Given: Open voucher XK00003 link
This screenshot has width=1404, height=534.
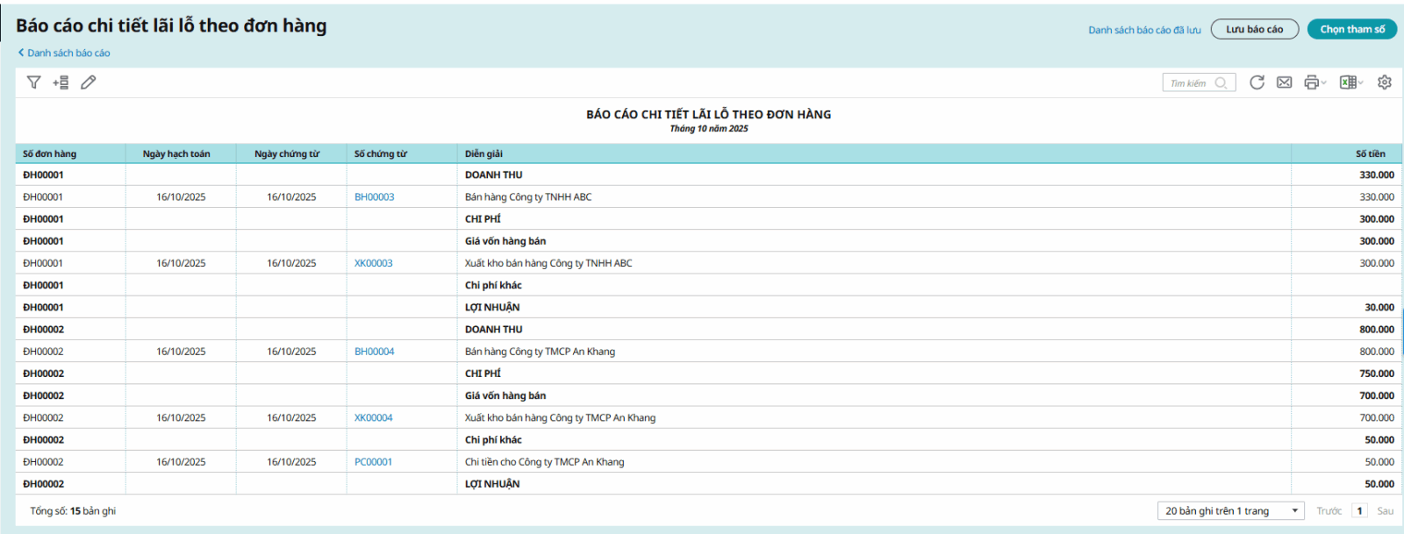Looking at the screenshot, I should tap(374, 263).
